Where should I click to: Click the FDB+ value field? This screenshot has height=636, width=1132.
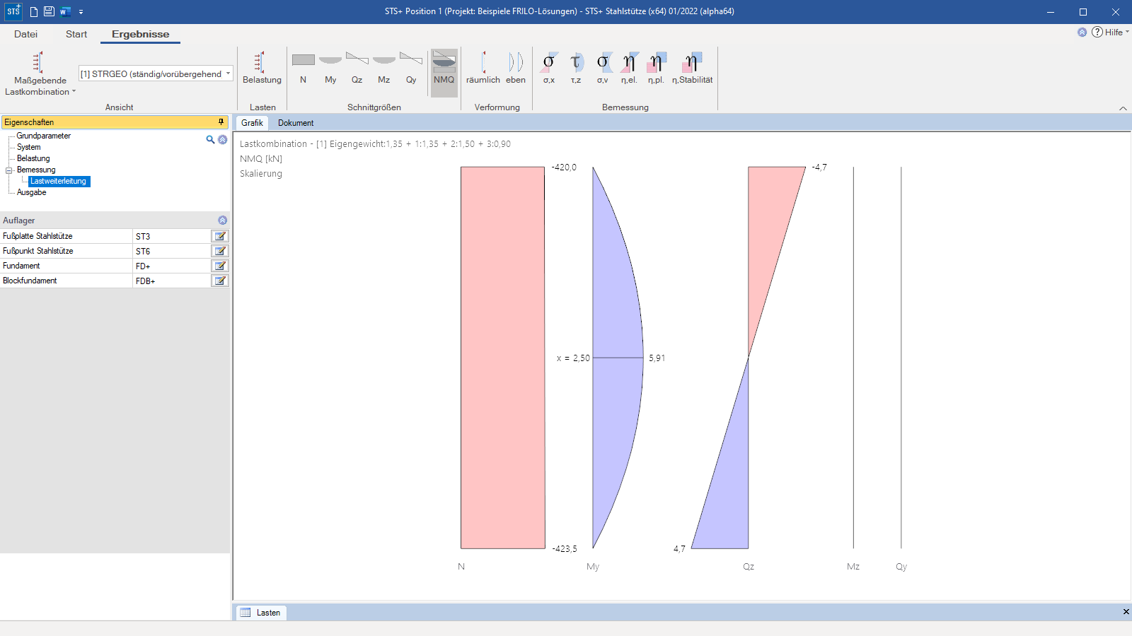[x=172, y=281]
